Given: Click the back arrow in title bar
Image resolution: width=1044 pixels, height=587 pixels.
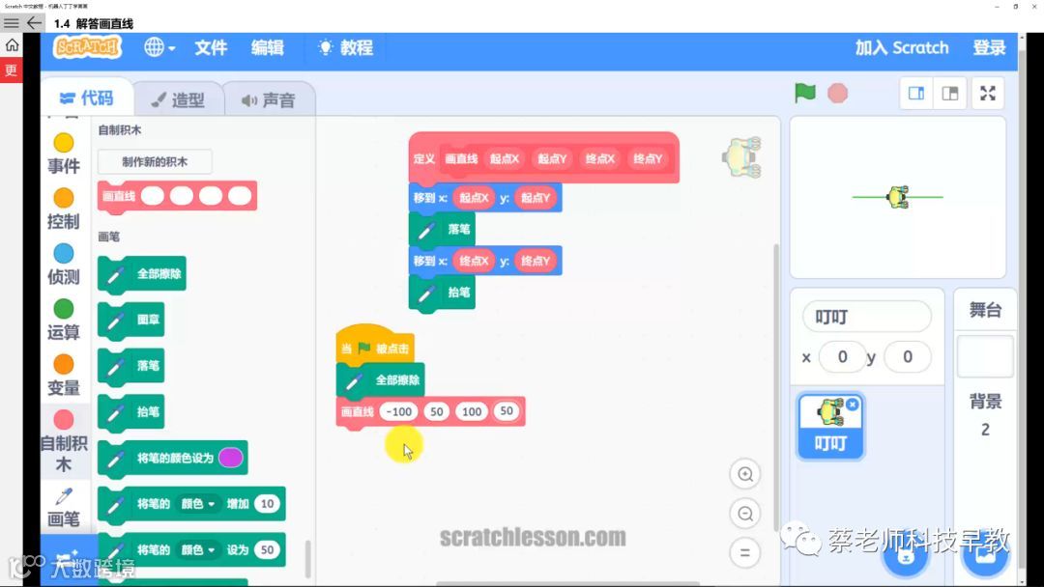Looking at the screenshot, I should [34, 22].
